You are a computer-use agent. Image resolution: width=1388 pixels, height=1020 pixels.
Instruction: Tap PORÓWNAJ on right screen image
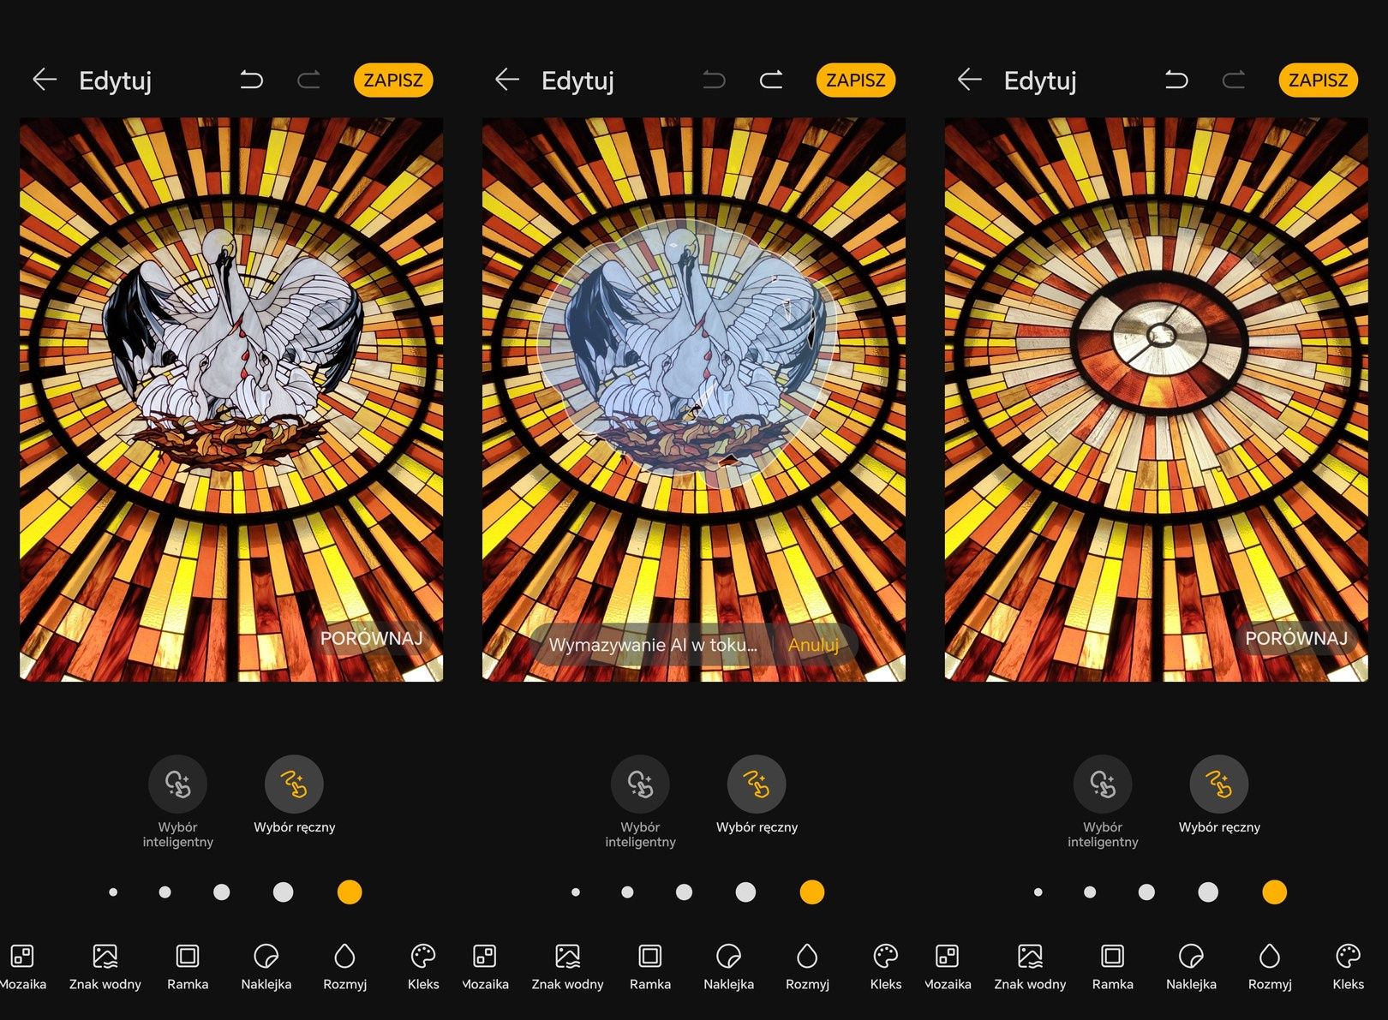[x=1296, y=638]
